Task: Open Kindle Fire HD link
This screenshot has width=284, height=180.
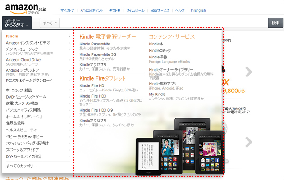Action: 92,85
